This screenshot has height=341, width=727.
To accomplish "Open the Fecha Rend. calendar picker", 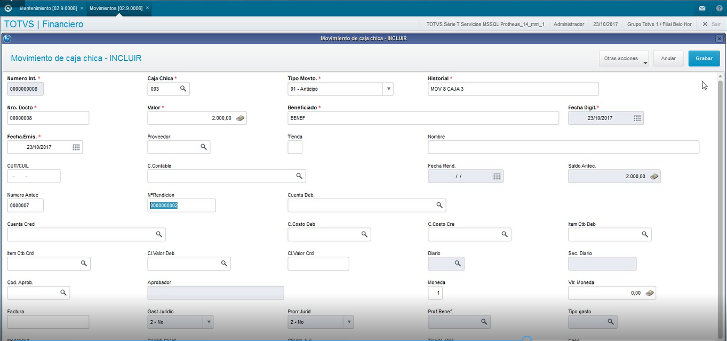I will click(497, 176).
